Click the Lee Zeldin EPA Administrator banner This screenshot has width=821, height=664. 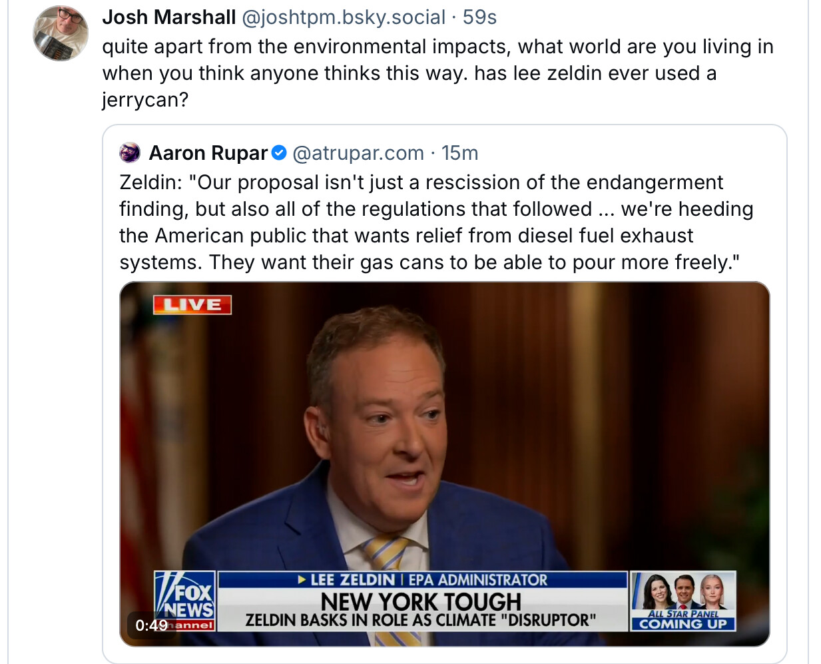point(423,580)
